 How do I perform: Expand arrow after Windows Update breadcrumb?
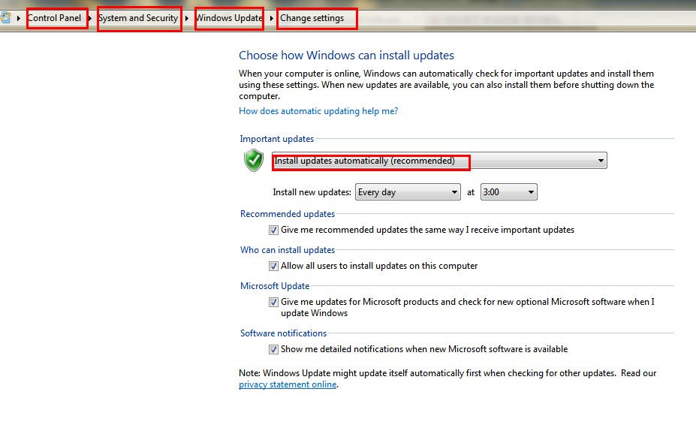[271, 18]
